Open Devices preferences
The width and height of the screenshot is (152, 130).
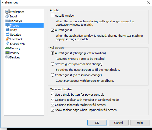15,57
